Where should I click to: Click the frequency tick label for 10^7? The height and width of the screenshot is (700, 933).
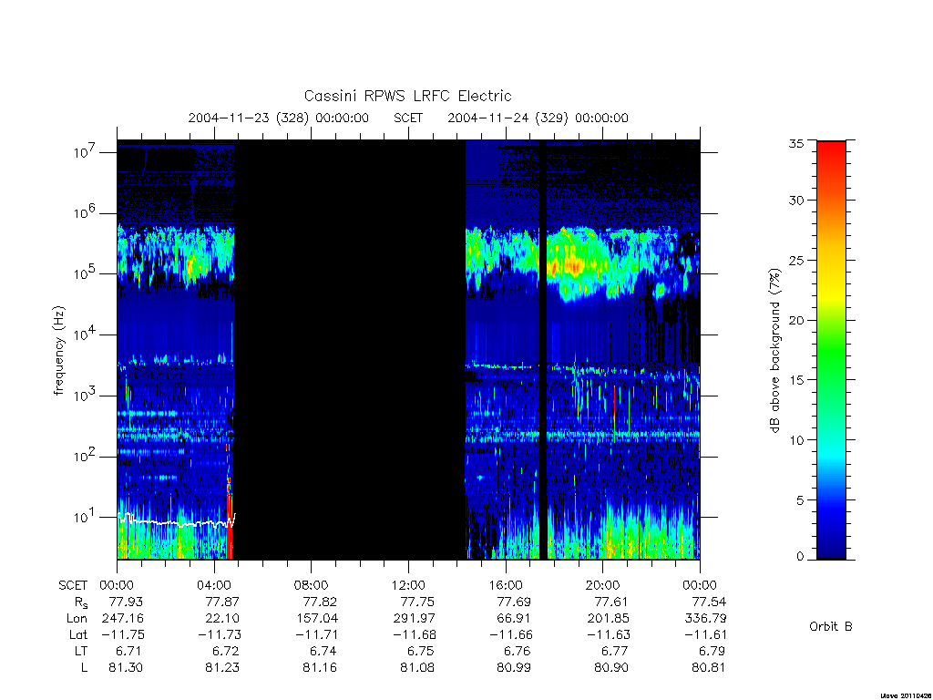coord(86,152)
